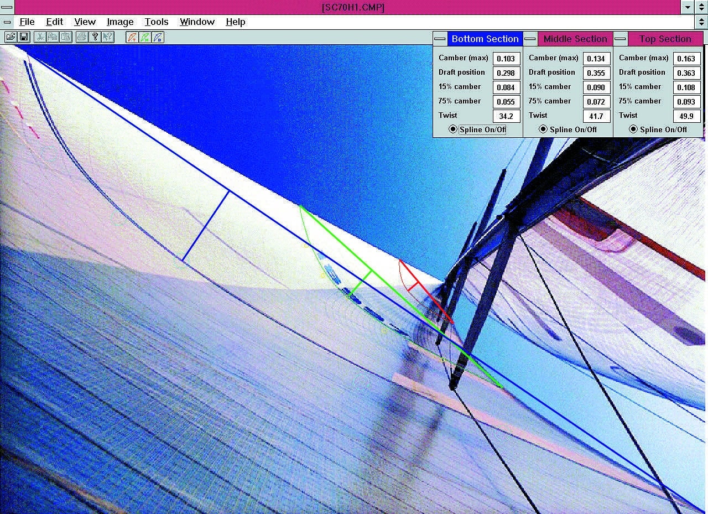Click the right scrollbar down arrow
The width and height of the screenshot is (708, 514).
[x=703, y=23]
